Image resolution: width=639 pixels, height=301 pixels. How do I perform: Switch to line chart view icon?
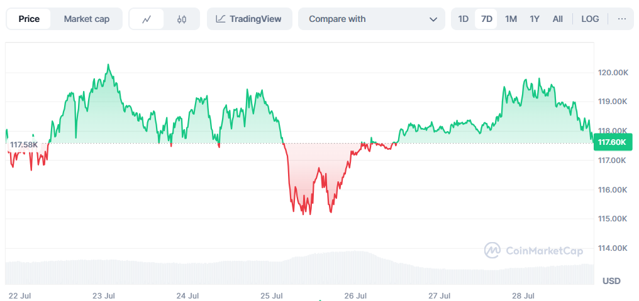147,19
